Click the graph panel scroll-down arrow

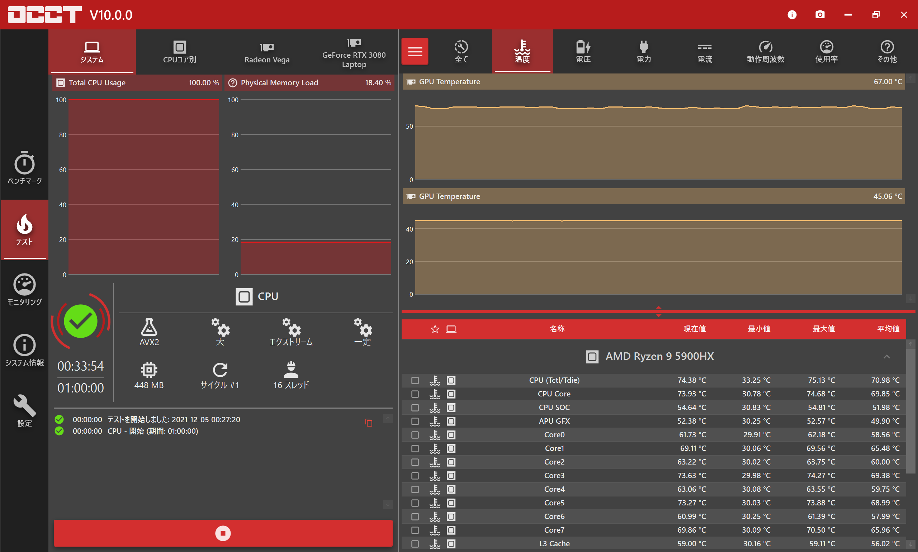tap(910, 298)
